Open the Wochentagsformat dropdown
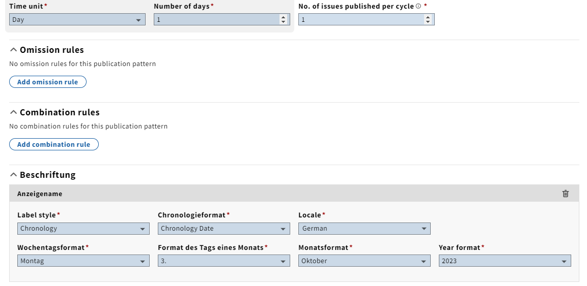The image size is (587, 286). (83, 261)
